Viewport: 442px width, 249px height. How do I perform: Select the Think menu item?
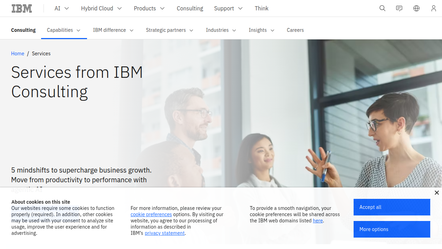pyautogui.click(x=261, y=8)
